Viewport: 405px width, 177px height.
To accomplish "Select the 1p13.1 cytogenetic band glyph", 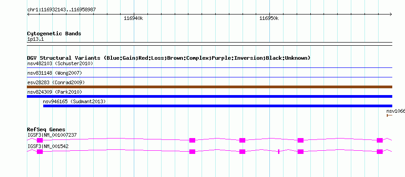I will click(209, 44).
